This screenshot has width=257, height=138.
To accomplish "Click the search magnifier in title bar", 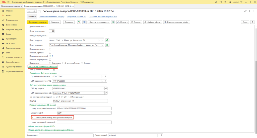I will point(230,2).
